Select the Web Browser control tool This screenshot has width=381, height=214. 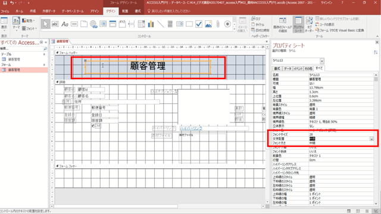(103, 24)
